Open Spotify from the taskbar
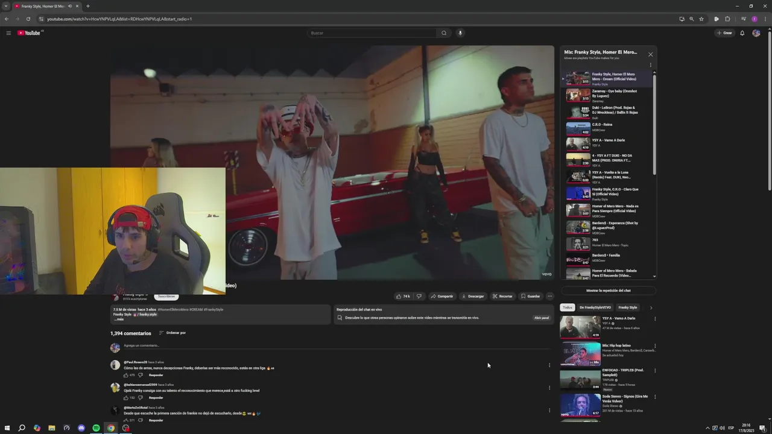The height and width of the screenshot is (434, 772). (96, 428)
